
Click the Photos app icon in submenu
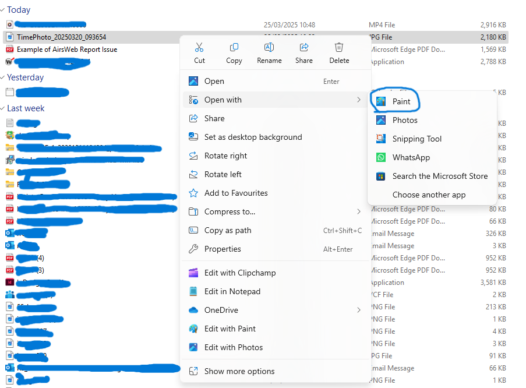[381, 120]
